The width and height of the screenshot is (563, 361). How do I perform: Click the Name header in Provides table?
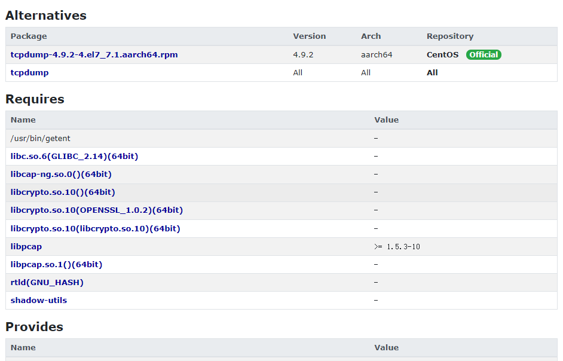pos(23,348)
